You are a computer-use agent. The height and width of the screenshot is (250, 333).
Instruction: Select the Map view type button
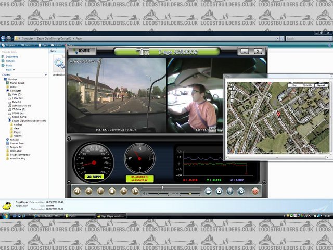point(294,84)
